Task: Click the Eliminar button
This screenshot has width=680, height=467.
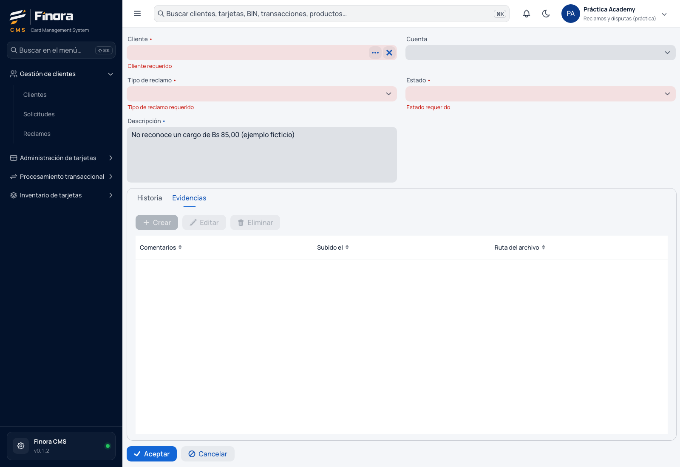Action: pos(255,222)
